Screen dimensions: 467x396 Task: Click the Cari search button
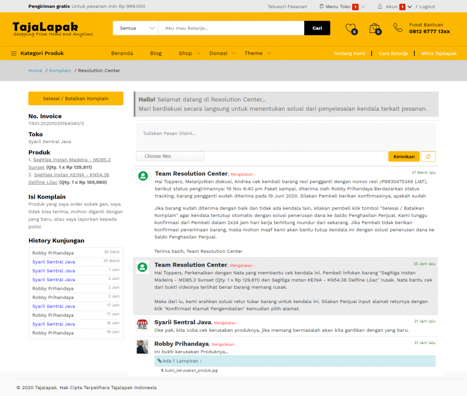(317, 28)
